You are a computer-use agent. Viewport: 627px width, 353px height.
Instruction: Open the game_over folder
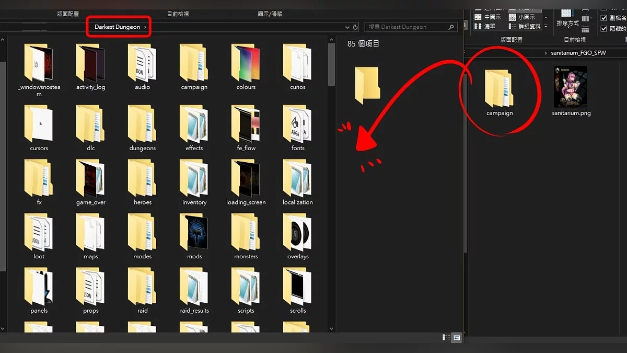click(90, 182)
